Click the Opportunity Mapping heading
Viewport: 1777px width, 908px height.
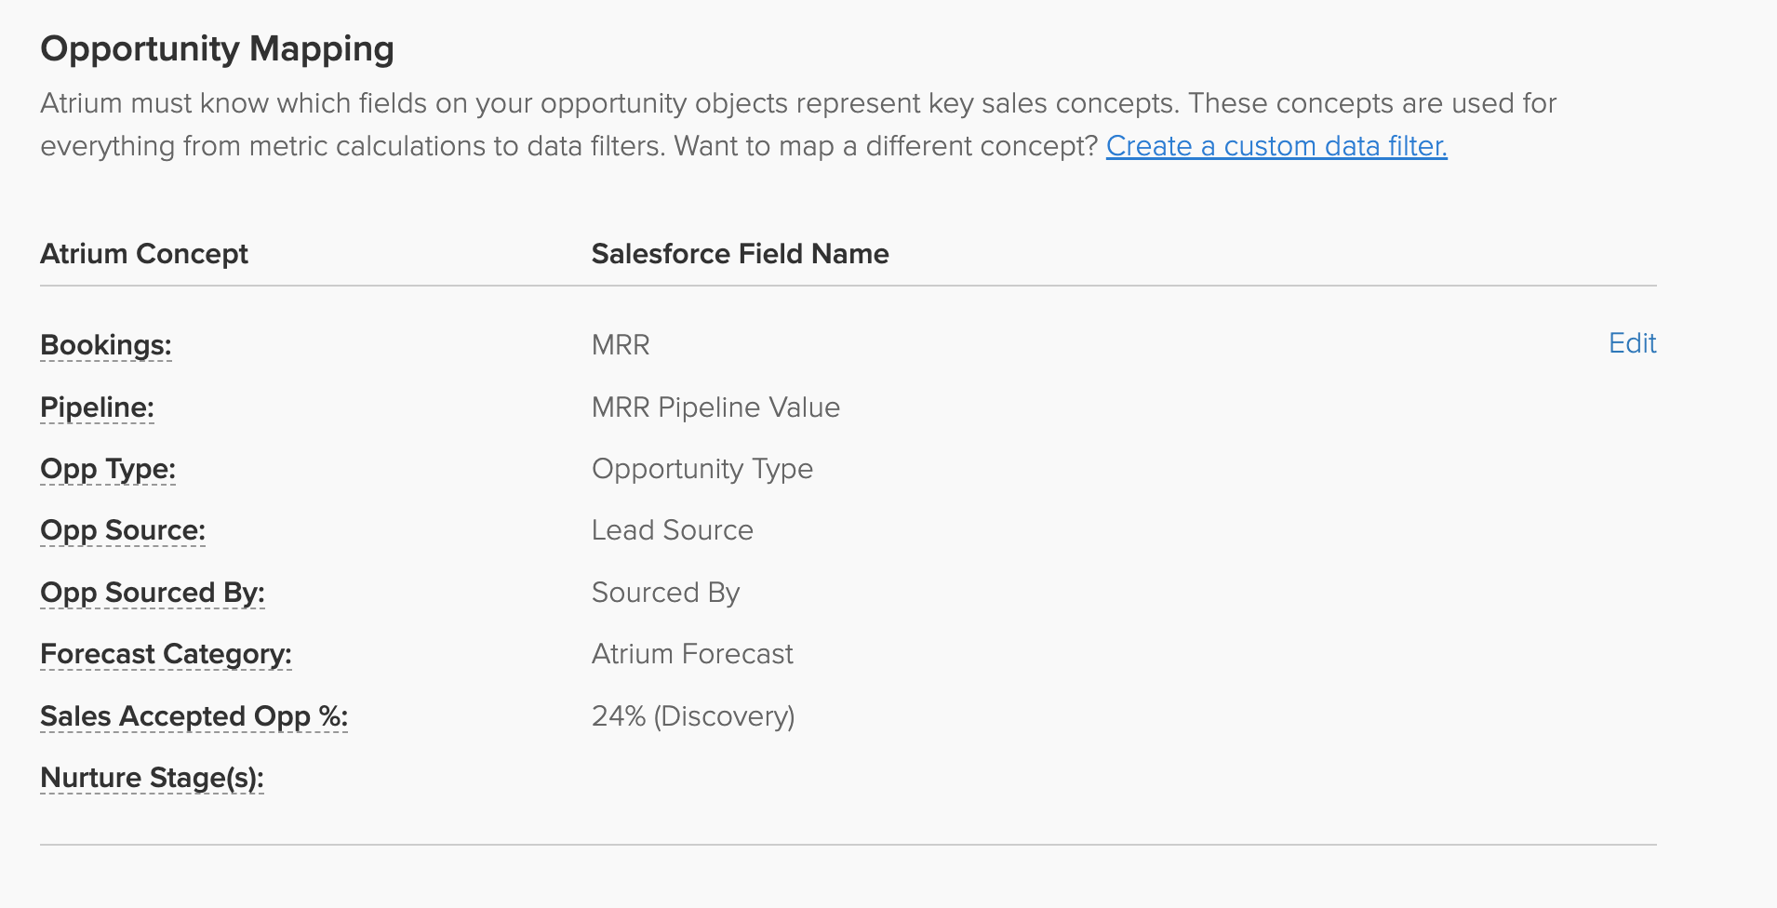coord(217,49)
